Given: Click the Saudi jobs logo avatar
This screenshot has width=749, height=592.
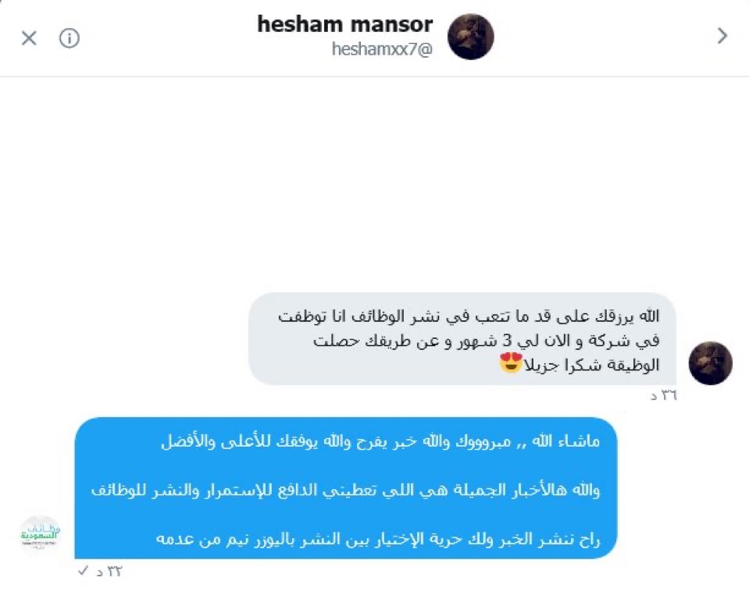Looking at the screenshot, I should (40, 534).
